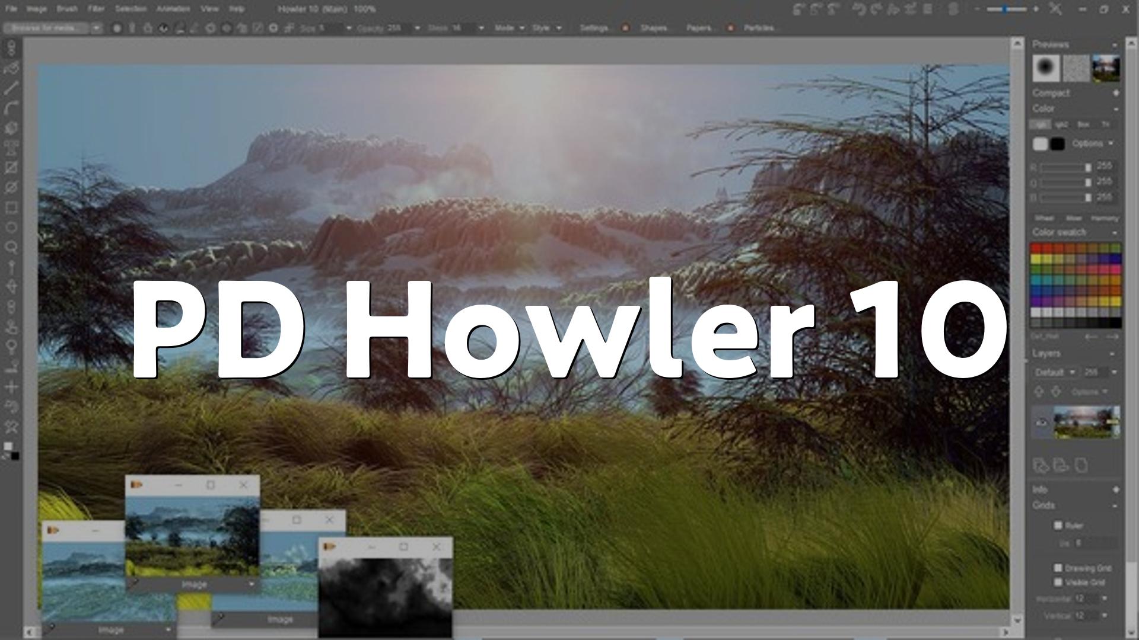Move the layer up with the up arrow
The image size is (1139, 640).
(1039, 392)
